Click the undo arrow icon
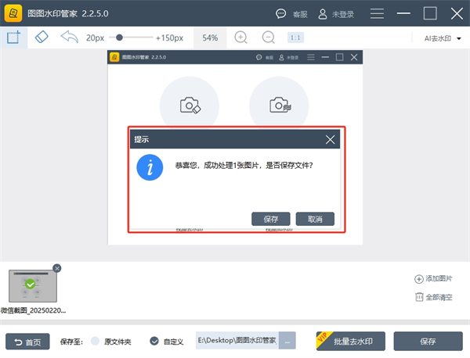The height and width of the screenshot is (358, 470). coord(70,38)
